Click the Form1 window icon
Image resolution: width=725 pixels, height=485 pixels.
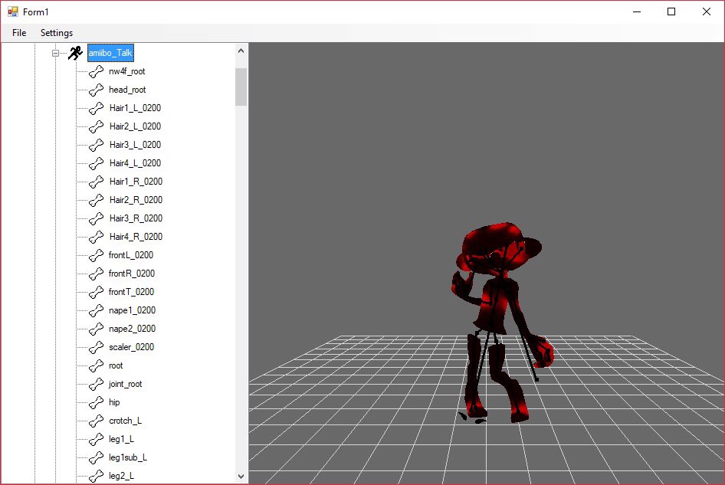coord(12,12)
